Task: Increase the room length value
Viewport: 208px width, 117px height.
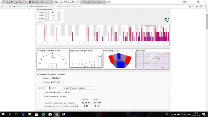Action: point(59,13)
